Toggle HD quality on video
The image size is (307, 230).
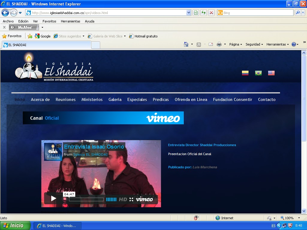(123, 199)
